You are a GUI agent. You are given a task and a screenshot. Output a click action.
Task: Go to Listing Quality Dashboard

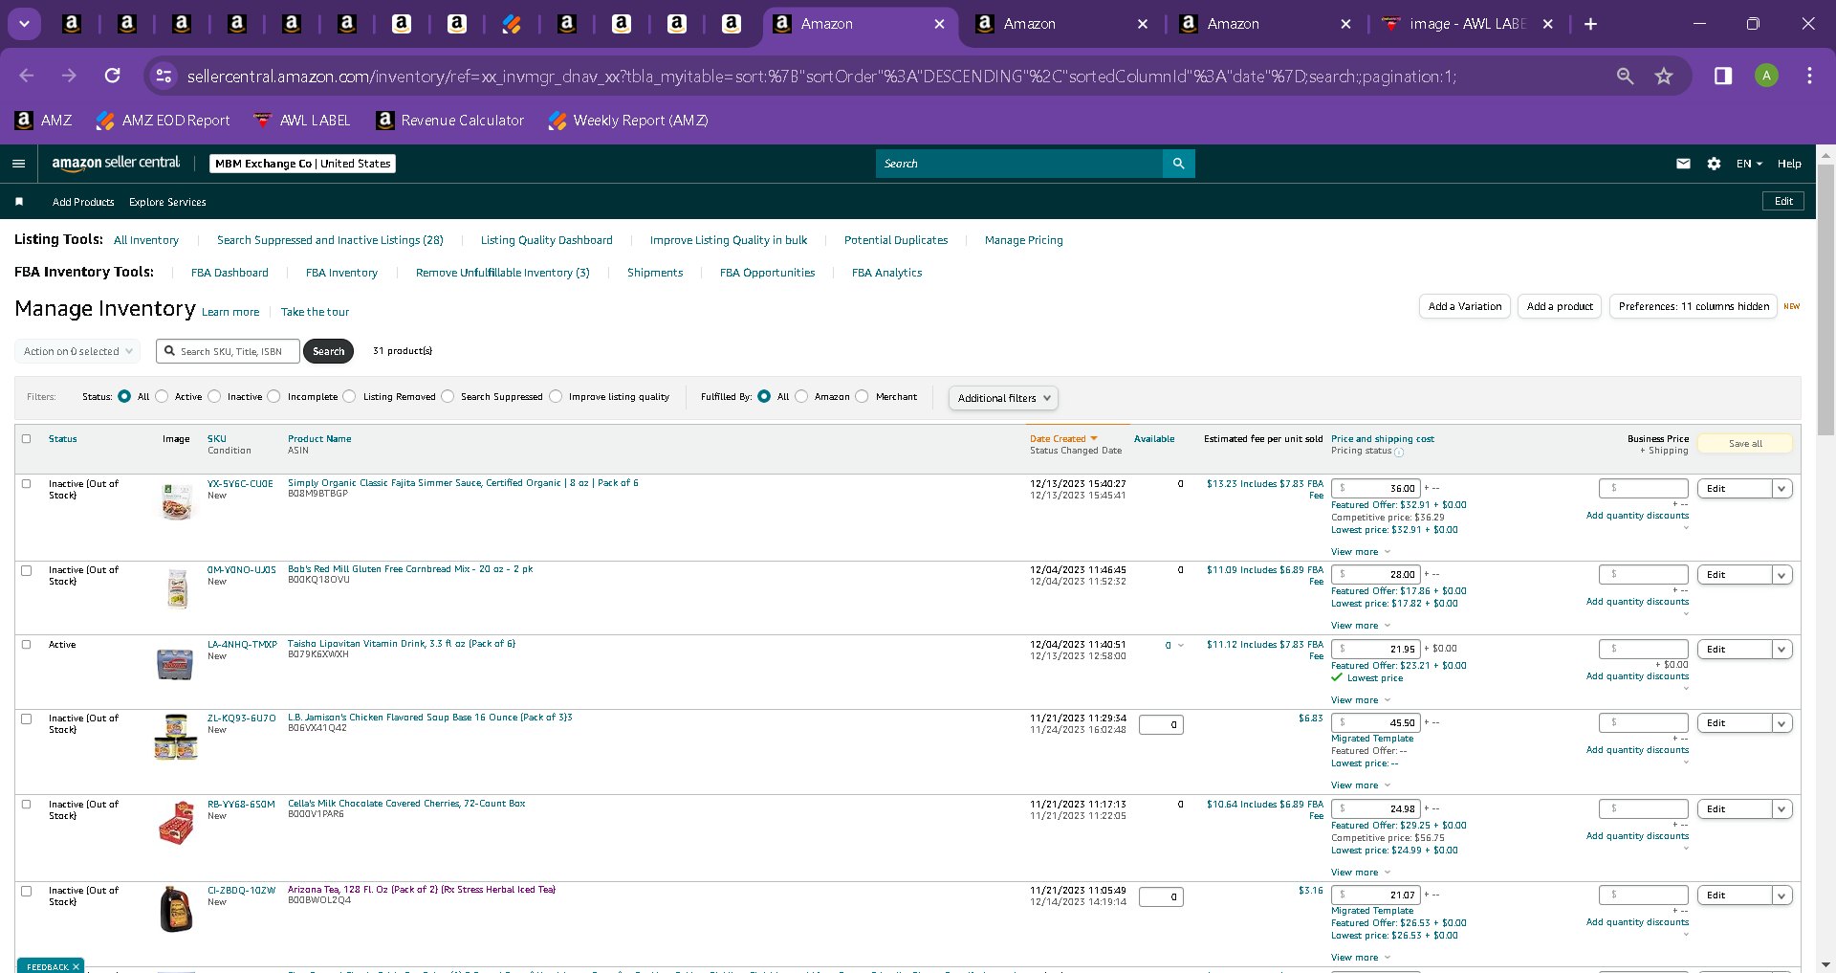tap(547, 240)
